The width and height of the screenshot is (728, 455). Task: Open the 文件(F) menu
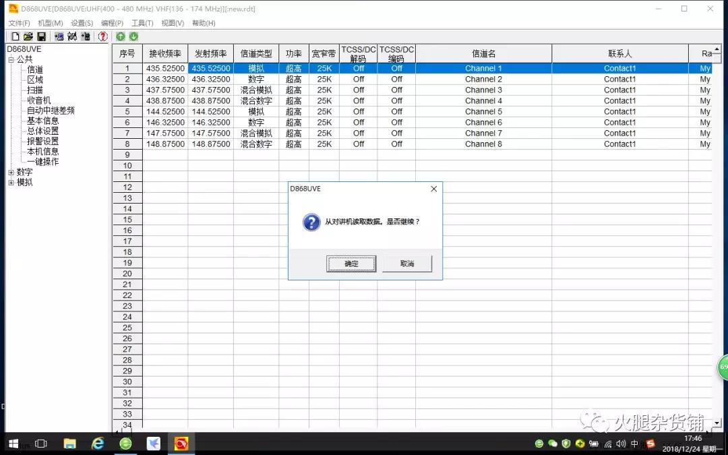coord(19,23)
